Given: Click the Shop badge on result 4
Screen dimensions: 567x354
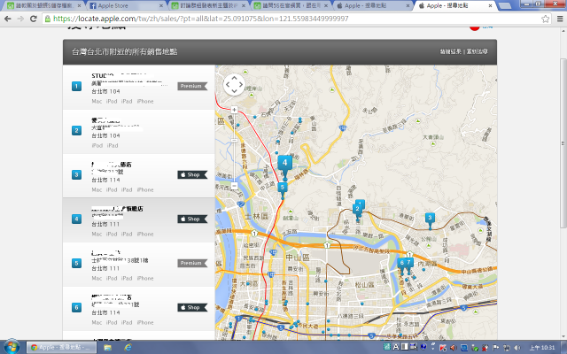Looking at the screenshot, I should pos(192,219).
